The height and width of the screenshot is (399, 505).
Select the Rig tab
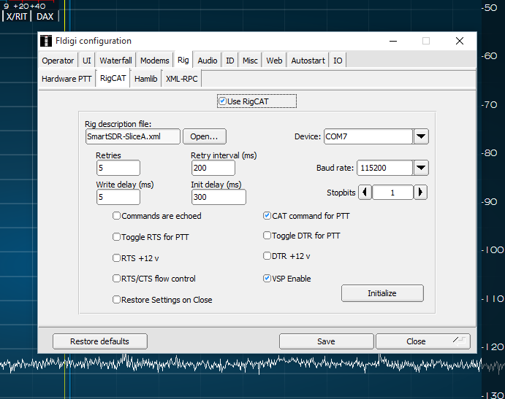coord(183,60)
